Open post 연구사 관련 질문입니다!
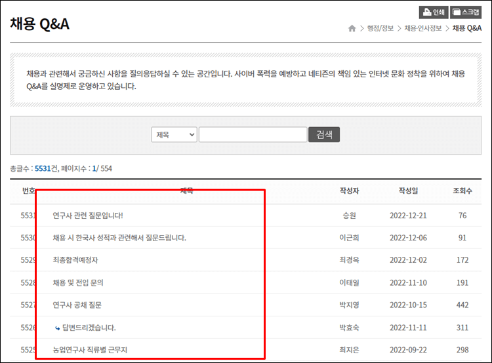This screenshot has height=363, width=492. click(88, 216)
